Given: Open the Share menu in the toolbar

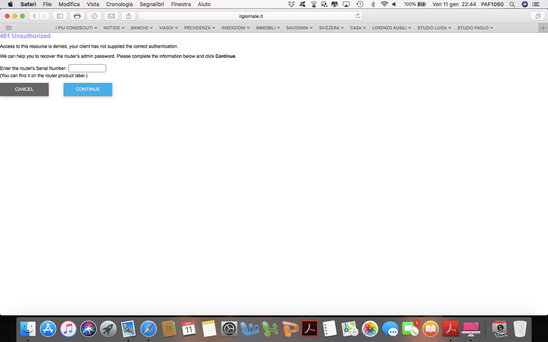Looking at the screenshot, I should (x=128, y=16).
